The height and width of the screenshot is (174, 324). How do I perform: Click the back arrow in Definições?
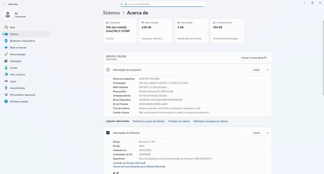[x=4, y=4]
